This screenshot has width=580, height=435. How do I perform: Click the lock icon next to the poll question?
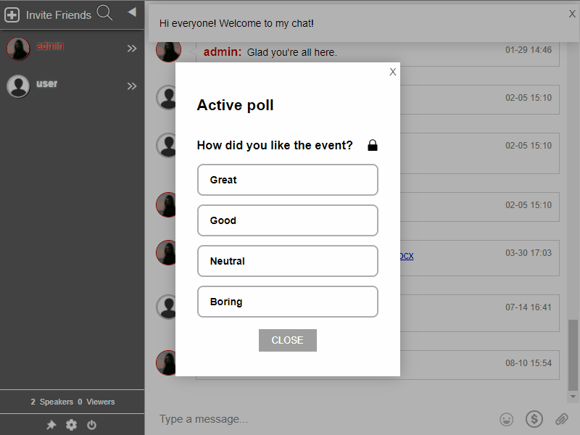click(373, 145)
